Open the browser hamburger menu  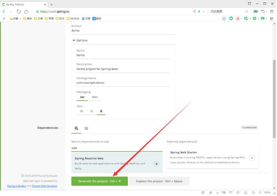272,11
